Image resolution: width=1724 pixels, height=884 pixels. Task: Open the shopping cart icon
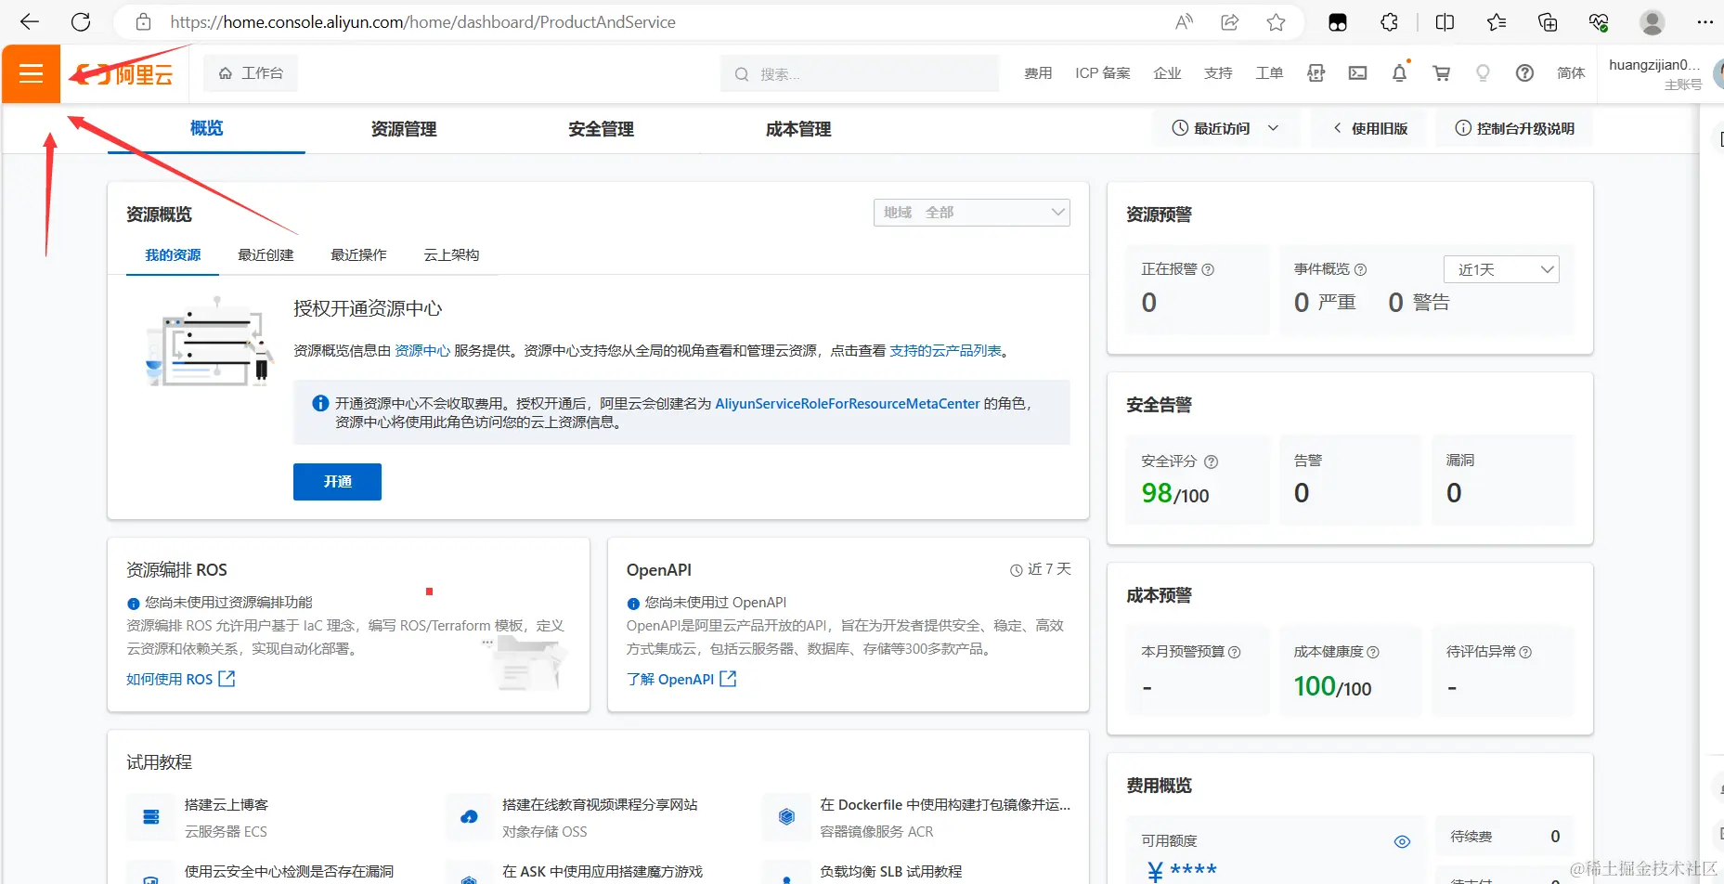click(1442, 73)
